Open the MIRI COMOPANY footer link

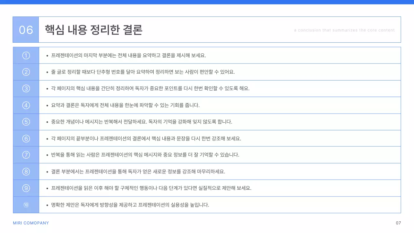[x=31, y=223]
